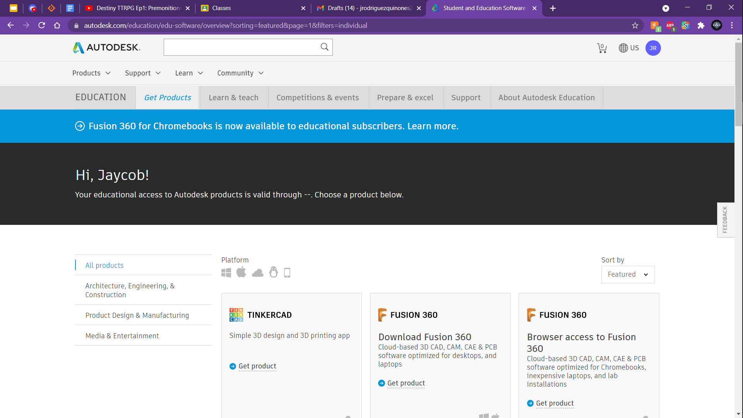
Task: Select the Apple platform filter icon
Action: coord(241,272)
